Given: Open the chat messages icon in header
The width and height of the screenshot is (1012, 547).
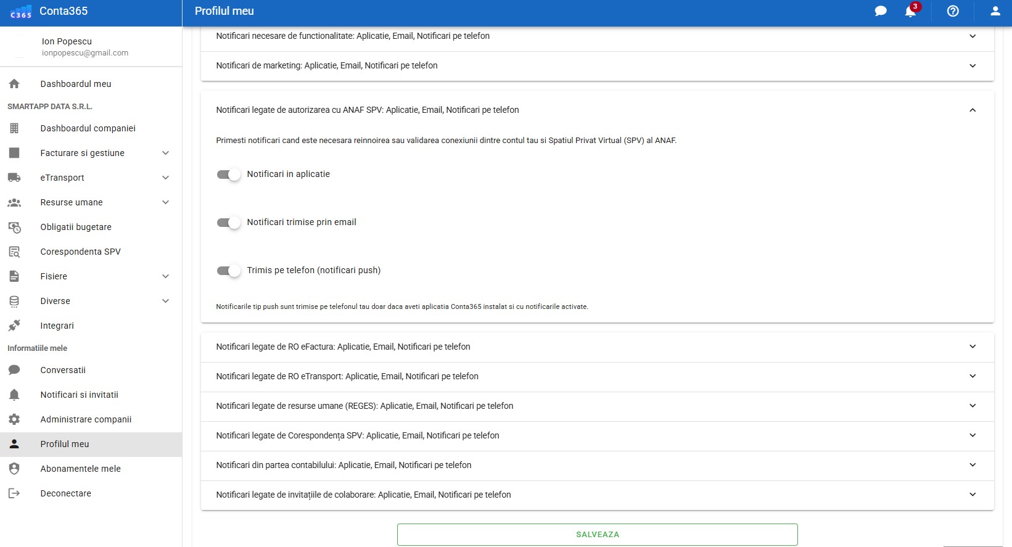Looking at the screenshot, I should click(881, 11).
